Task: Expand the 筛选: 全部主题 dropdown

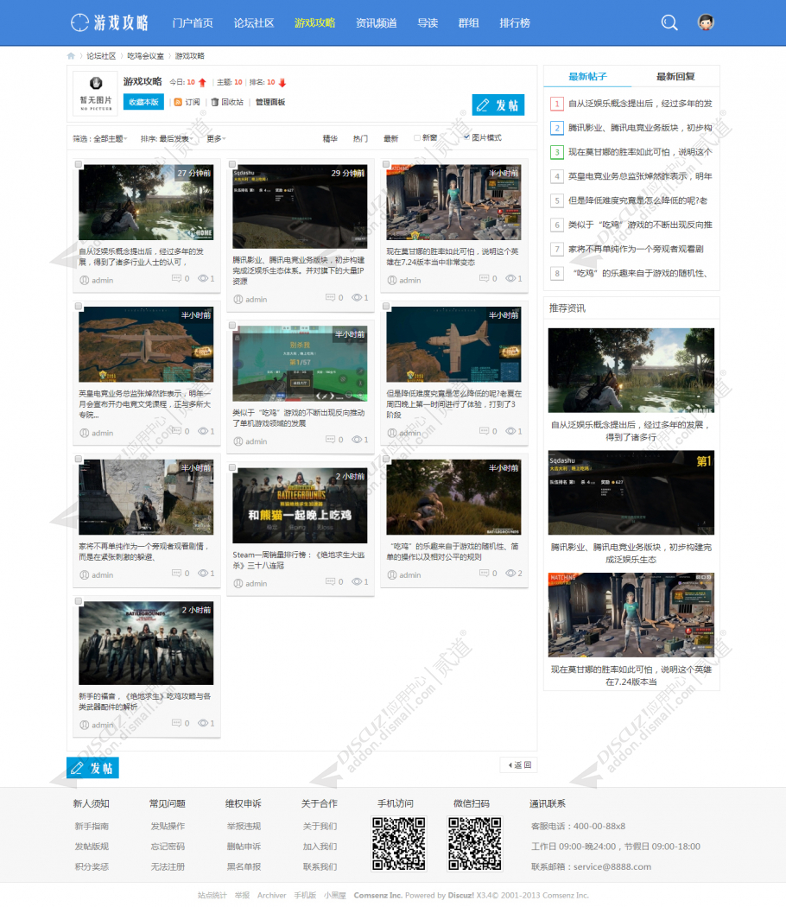Action: pyautogui.click(x=100, y=139)
